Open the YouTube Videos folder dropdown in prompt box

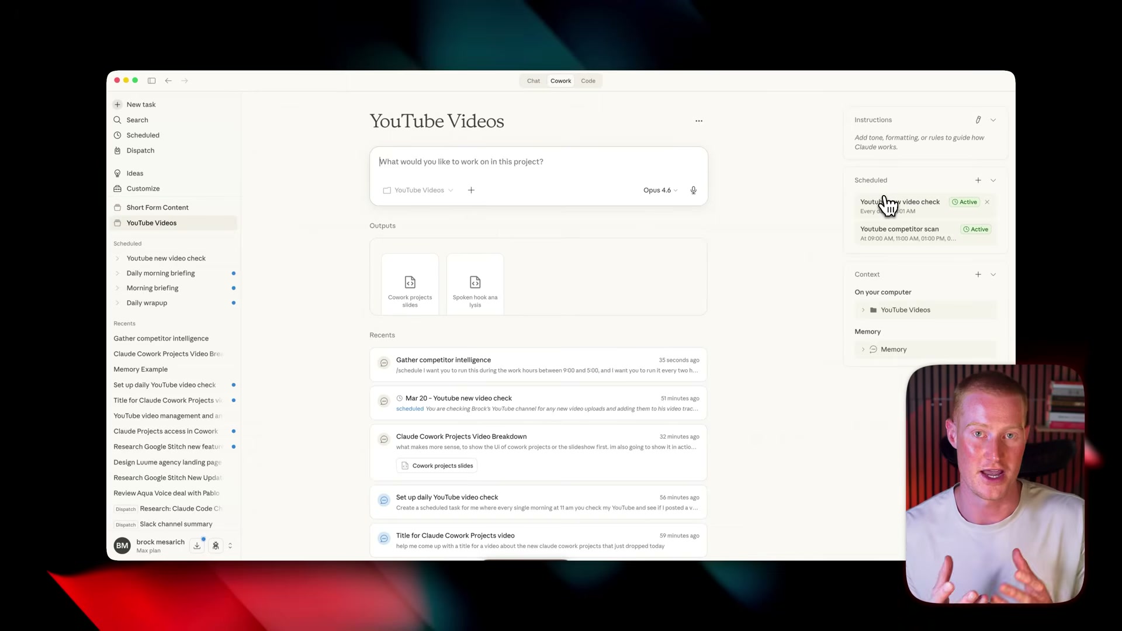click(x=418, y=190)
